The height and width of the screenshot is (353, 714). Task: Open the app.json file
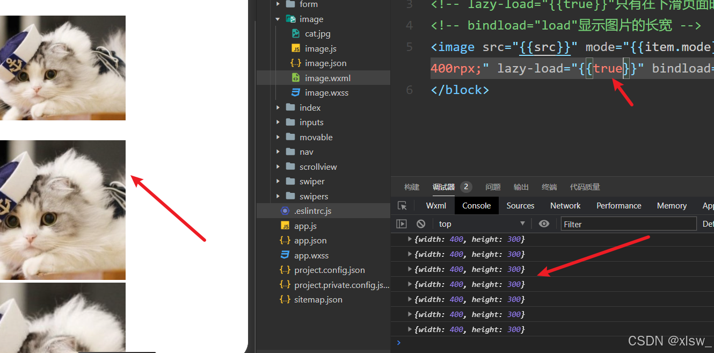310,241
